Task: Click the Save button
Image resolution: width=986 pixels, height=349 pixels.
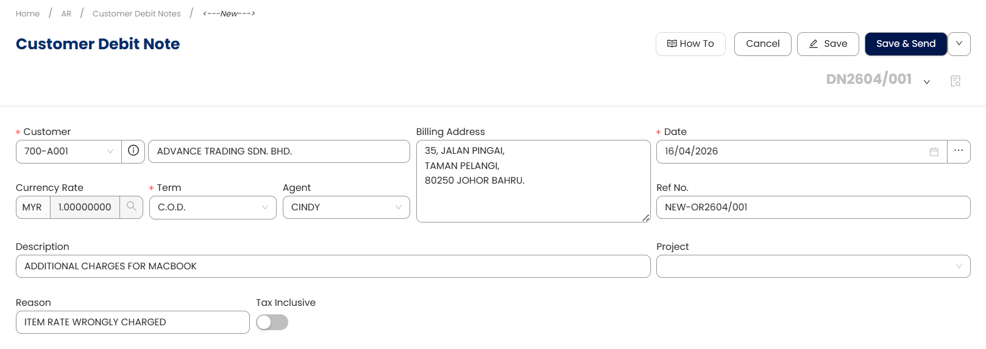Action: (828, 44)
